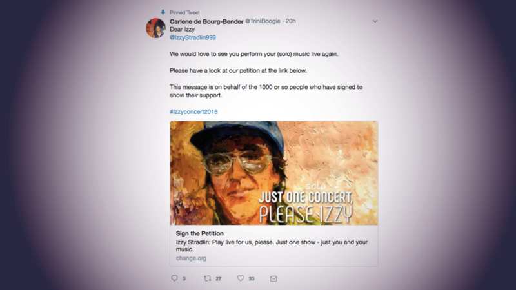Image resolution: width=516 pixels, height=290 pixels.
Task: Open the Carlene de Bourg-Bender profile name
Action: coord(206,21)
